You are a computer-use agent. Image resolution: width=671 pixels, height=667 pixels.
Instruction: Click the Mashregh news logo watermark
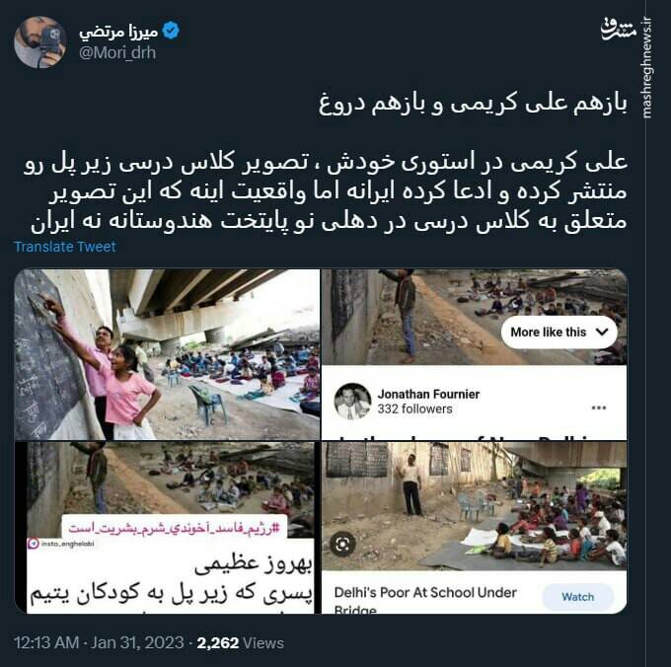click(618, 30)
